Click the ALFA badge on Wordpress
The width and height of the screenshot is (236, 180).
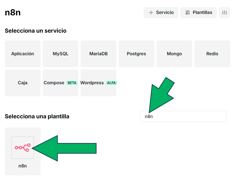(111, 83)
